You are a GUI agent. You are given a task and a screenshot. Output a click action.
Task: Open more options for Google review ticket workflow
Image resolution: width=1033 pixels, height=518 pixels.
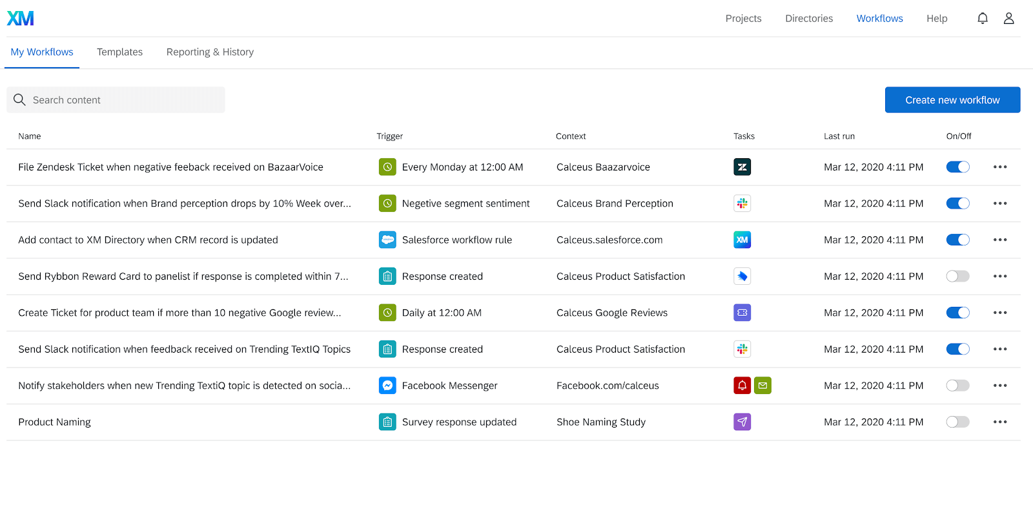pyautogui.click(x=1000, y=313)
